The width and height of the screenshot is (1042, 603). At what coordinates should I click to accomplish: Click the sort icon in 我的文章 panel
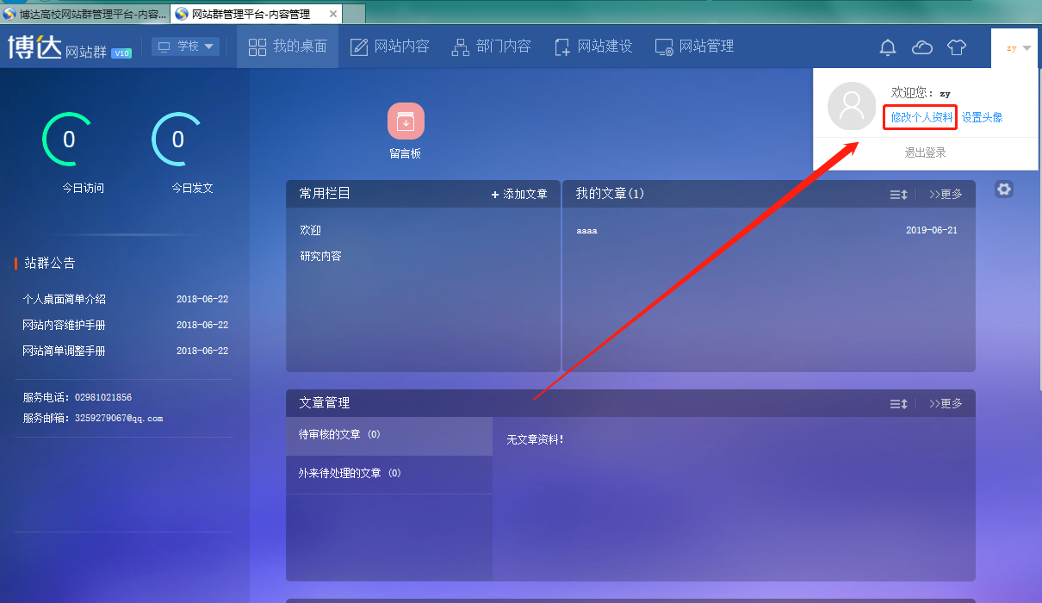pyautogui.click(x=898, y=195)
